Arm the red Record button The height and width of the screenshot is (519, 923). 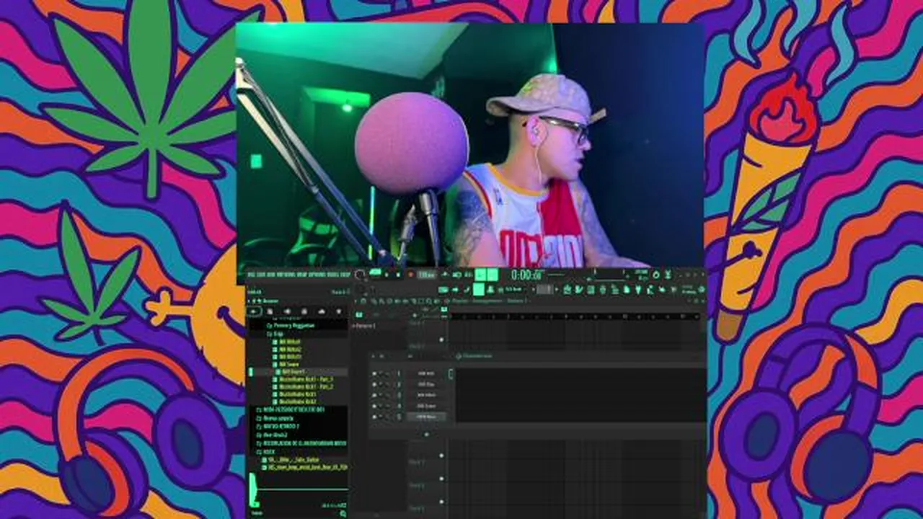pos(410,274)
